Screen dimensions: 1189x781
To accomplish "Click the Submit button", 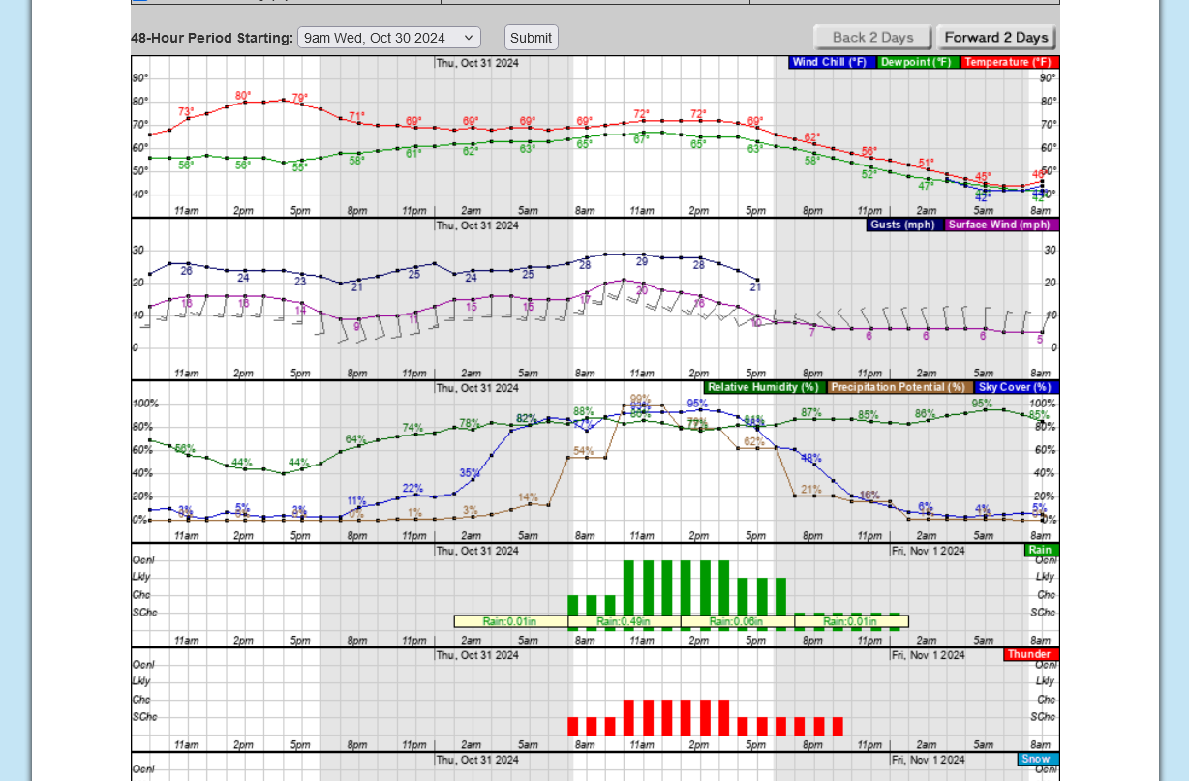I will [x=531, y=38].
